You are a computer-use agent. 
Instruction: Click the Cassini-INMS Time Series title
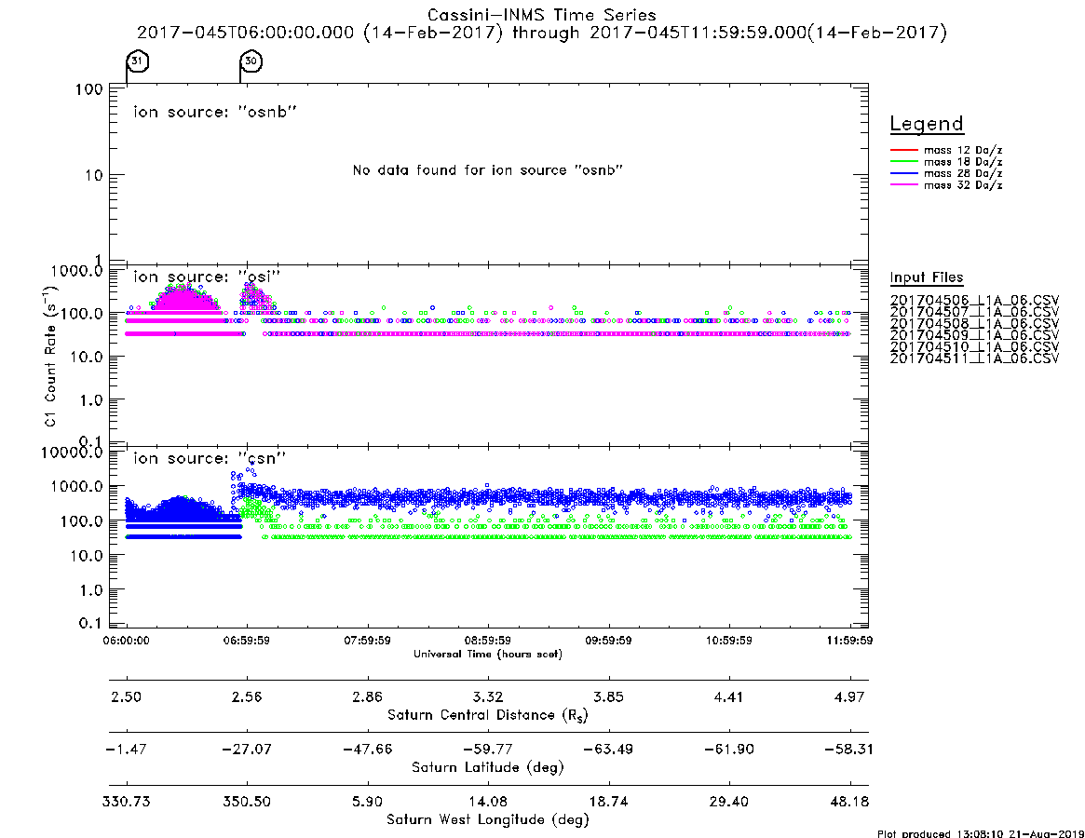[542, 15]
